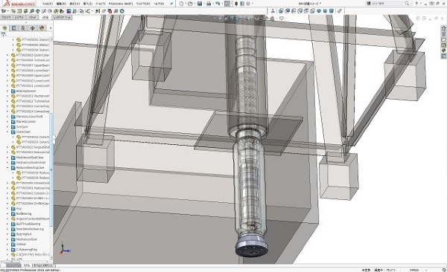Open the PropertyManager tab icon

(13, 28)
